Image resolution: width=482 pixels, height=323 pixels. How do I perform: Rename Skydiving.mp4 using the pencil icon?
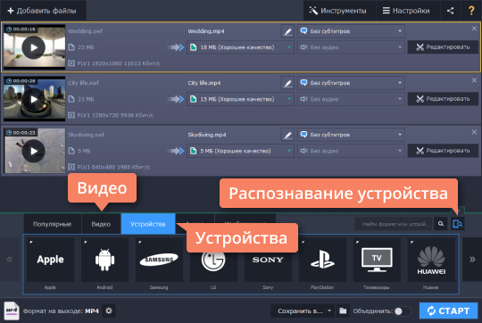click(x=287, y=135)
